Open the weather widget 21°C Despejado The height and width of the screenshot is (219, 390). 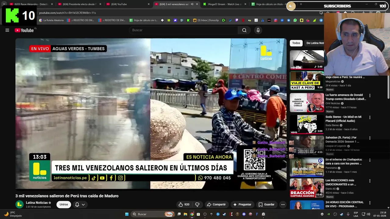[x=13, y=214]
